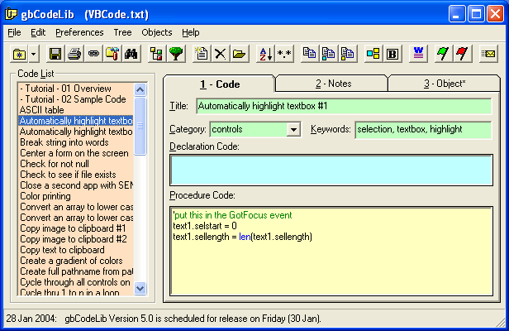Click the green flag icon

point(443,54)
